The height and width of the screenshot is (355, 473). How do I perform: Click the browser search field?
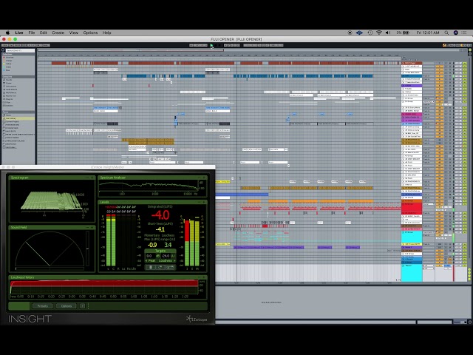tap(20, 50)
